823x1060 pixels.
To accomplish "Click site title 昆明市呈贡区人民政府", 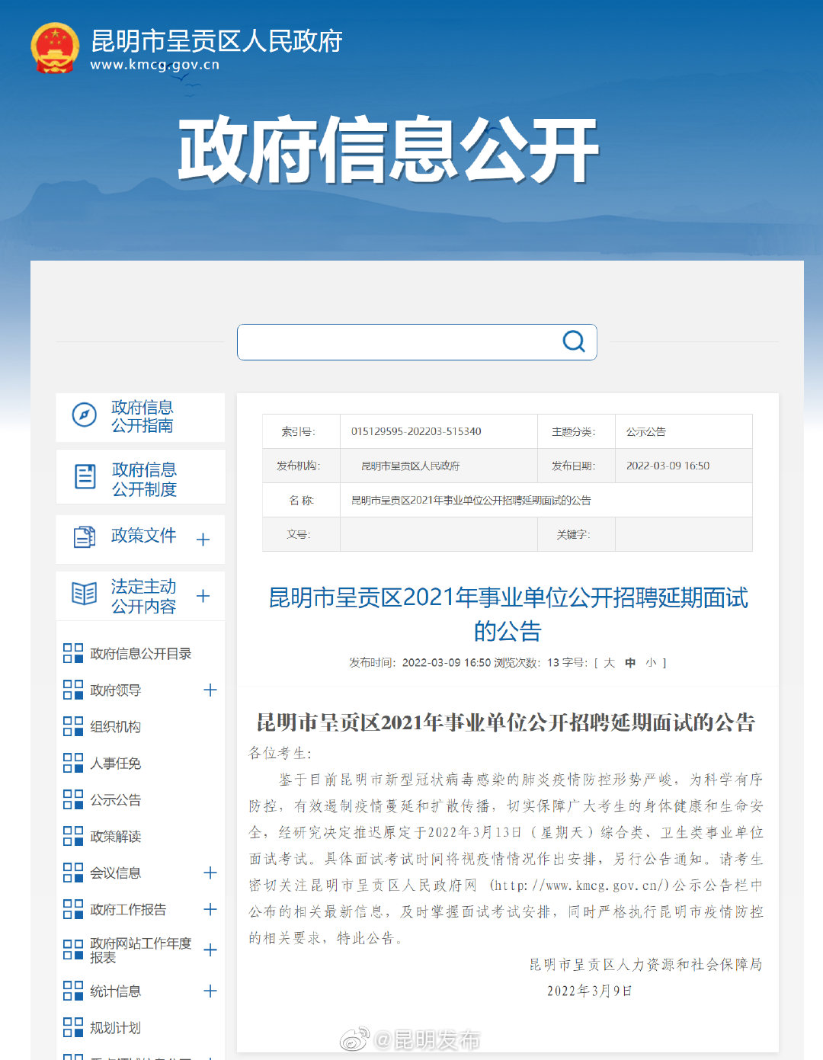I will coord(216,41).
